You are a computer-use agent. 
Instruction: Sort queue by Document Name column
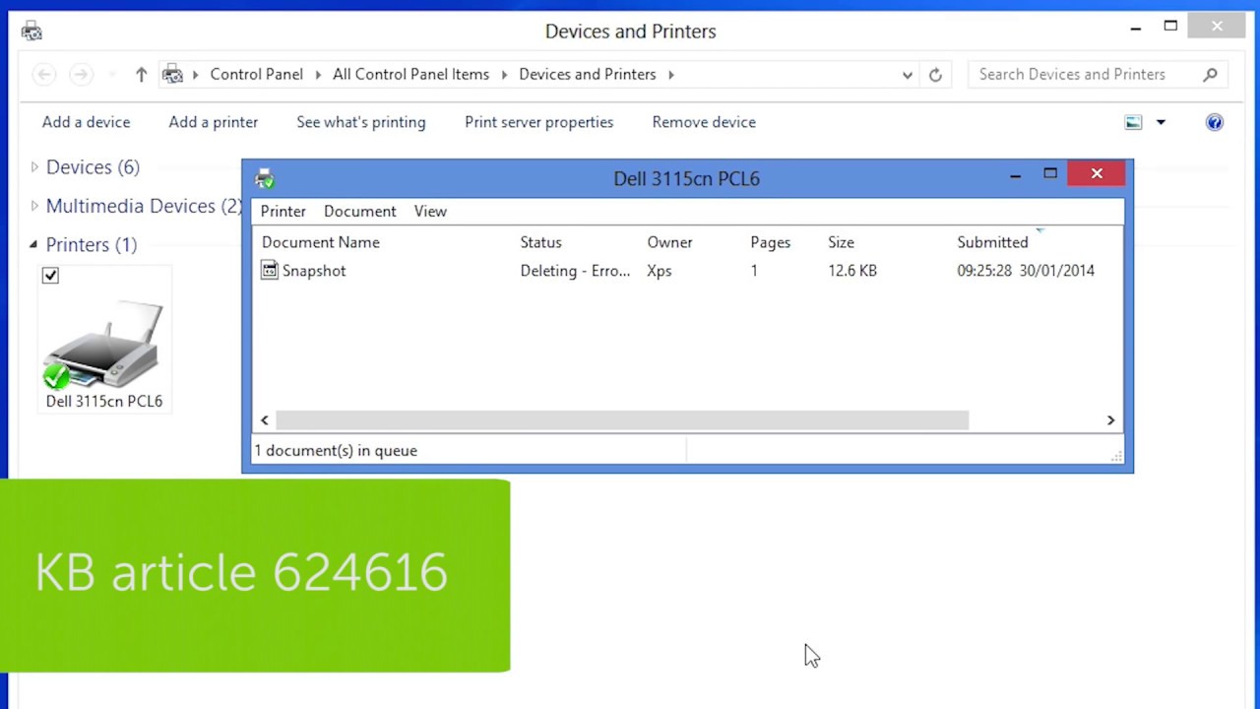tap(321, 242)
